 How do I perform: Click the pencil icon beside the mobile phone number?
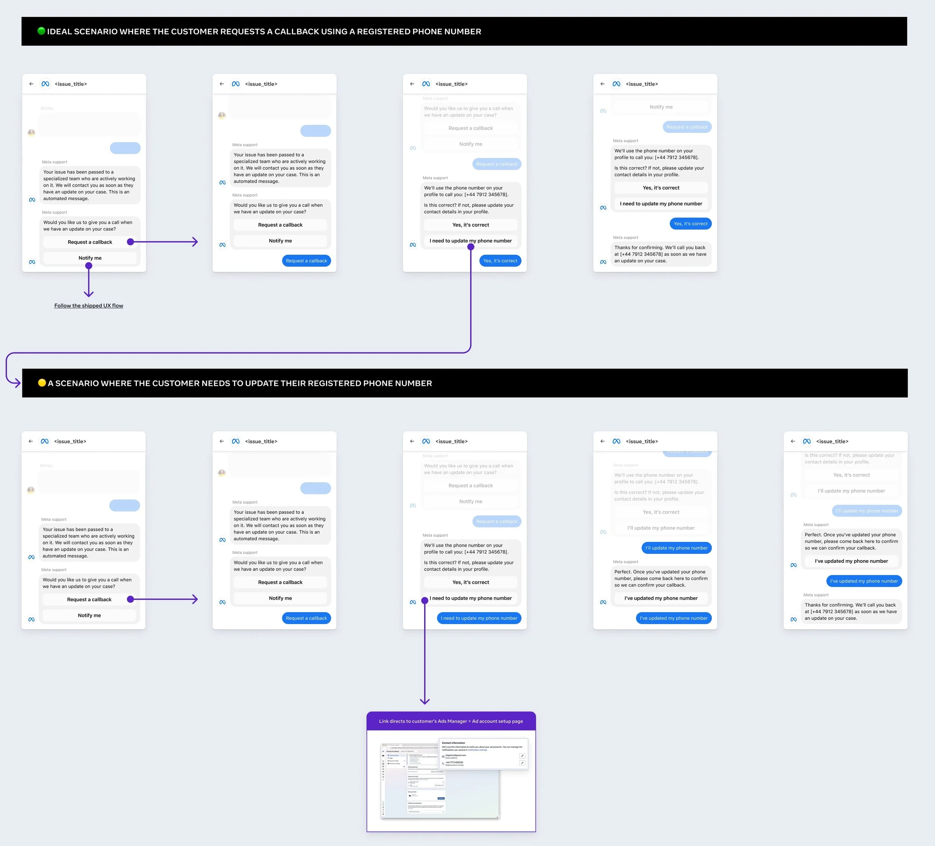(523, 763)
